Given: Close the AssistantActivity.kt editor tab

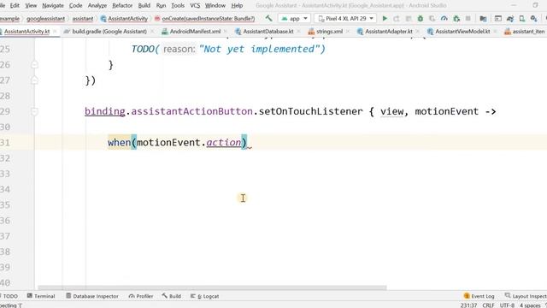Looking at the screenshot, I should tap(55, 32).
